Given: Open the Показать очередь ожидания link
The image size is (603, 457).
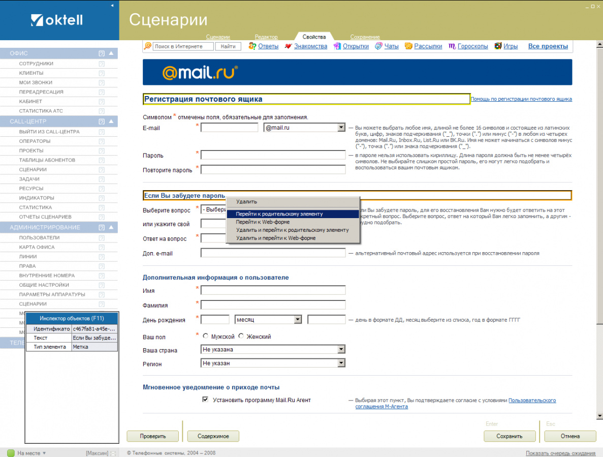Looking at the screenshot, I should (x=560, y=453).
